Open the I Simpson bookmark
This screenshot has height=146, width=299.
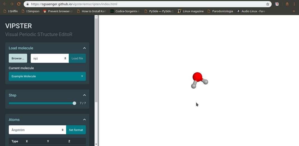31,11
